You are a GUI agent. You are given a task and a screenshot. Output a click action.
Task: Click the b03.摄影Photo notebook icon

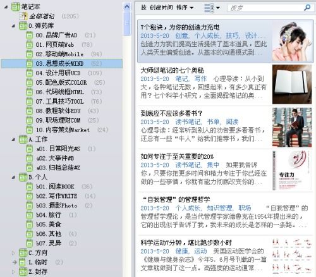click(x=30, y=206)
